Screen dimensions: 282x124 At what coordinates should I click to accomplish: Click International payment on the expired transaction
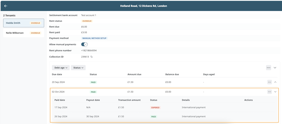coord(194,107)
